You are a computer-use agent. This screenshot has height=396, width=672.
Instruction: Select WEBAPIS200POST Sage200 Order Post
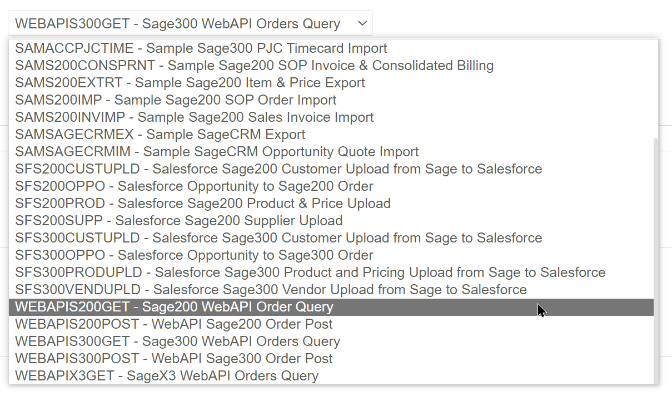pyautogui.click(x=174, y=324)
